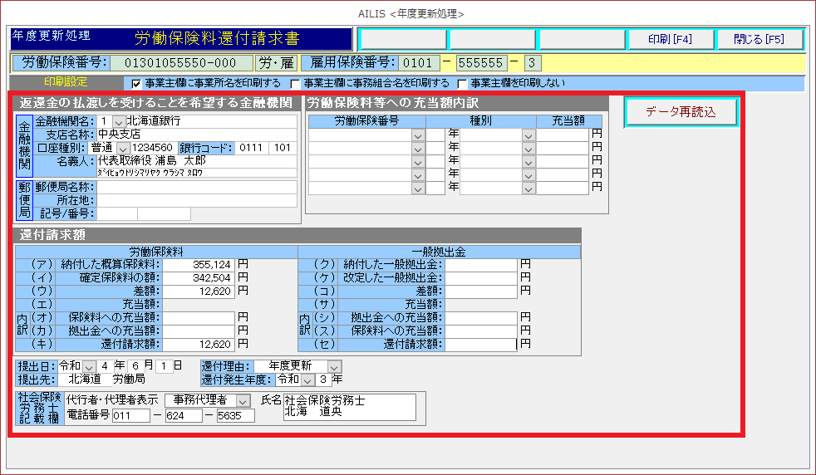Select the 納付した概算保険料 amount field
Screen dimensions: 816x475
[x=199, y=265]
